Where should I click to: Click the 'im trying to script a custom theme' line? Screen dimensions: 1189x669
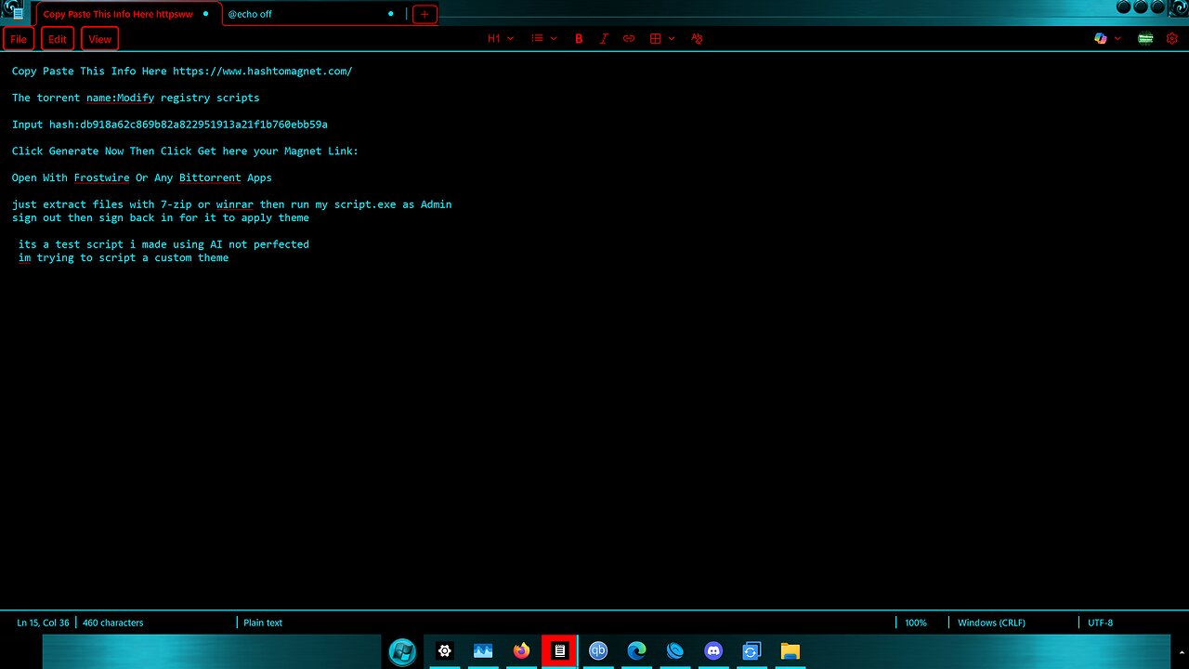(124, 257)
